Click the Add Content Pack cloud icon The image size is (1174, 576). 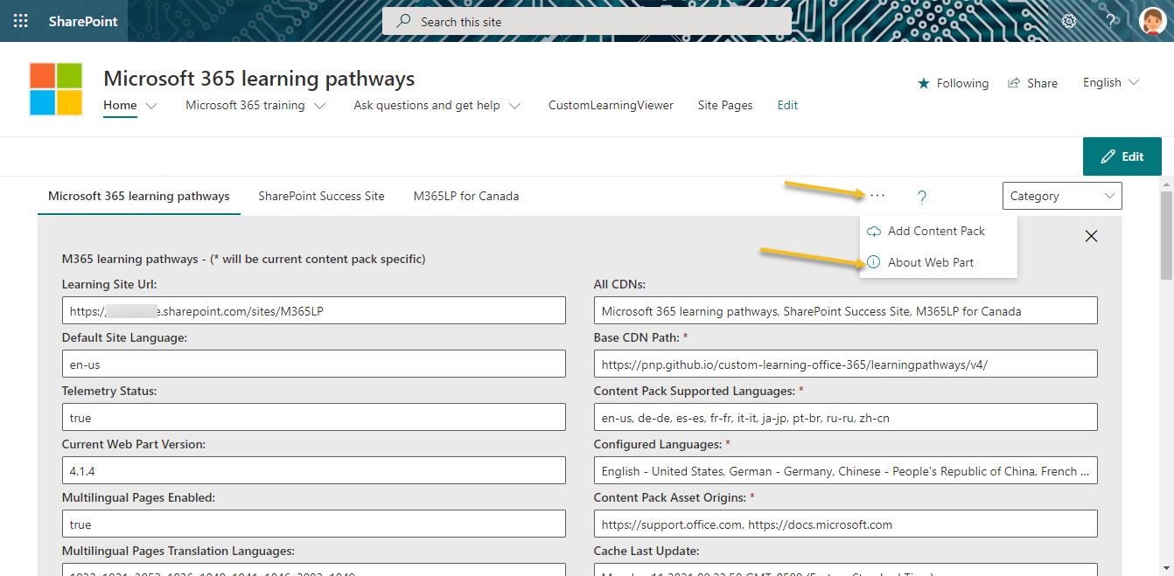point(873,231)
